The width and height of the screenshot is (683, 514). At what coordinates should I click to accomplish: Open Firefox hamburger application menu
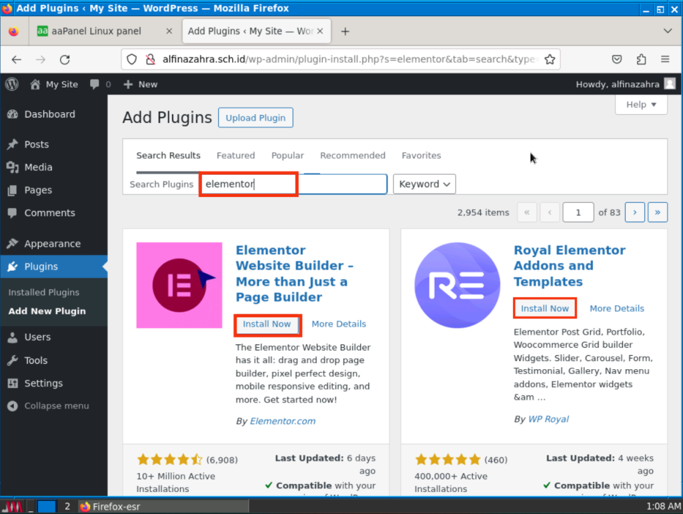665,59
